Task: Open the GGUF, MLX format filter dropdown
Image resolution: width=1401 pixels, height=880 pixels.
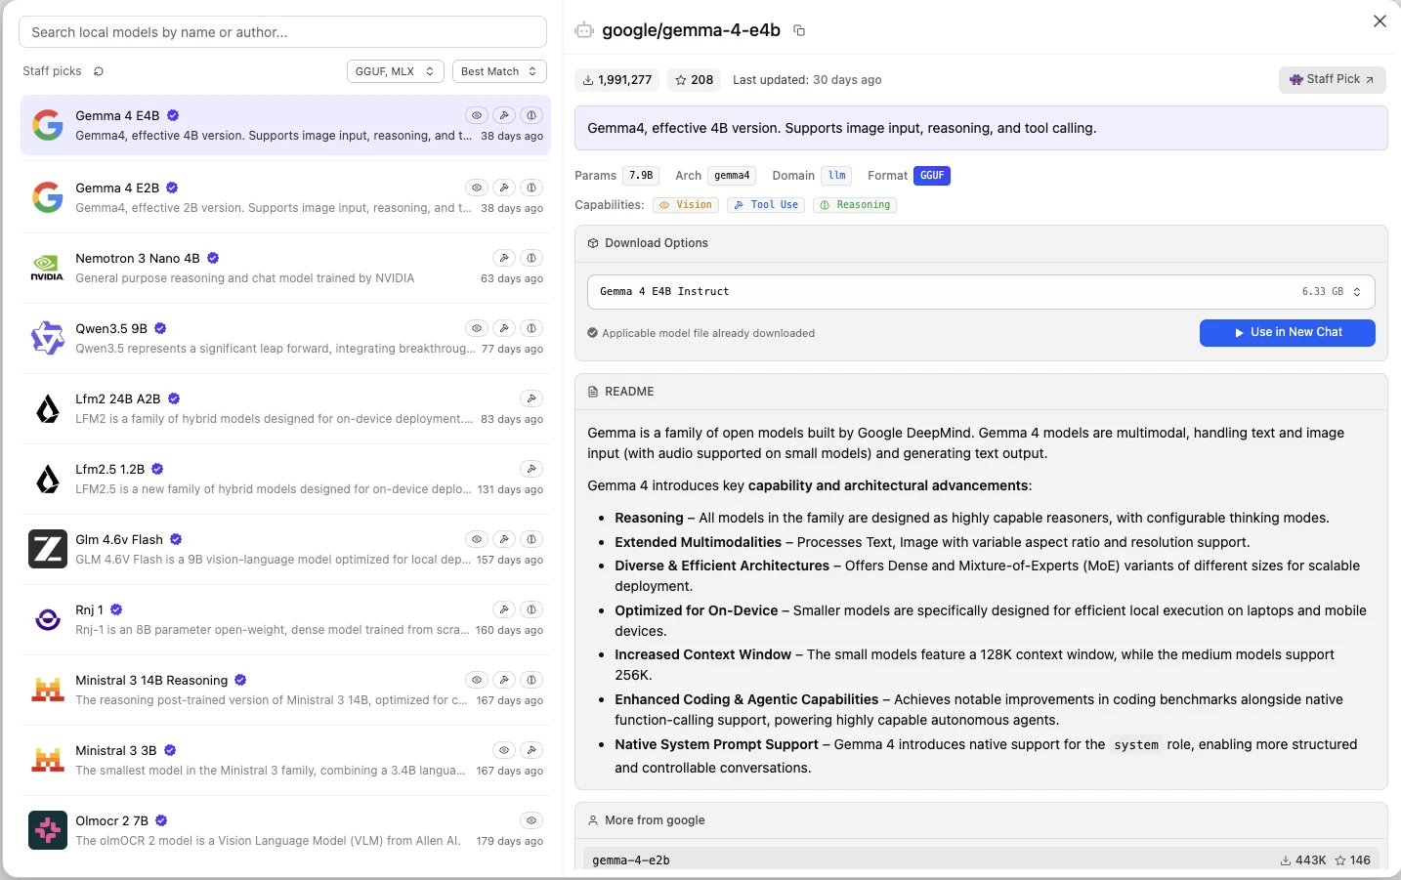Action: (x=396, y=71)
